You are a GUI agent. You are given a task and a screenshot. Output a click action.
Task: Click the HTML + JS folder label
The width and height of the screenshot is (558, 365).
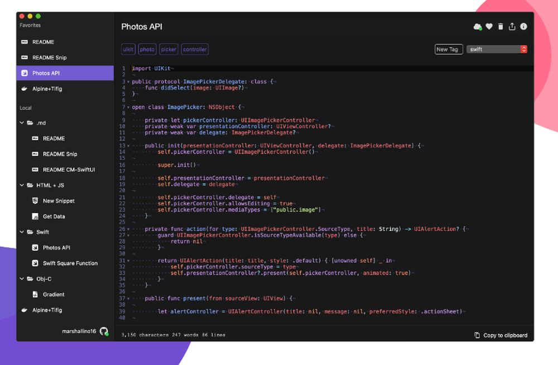point(50,185)
